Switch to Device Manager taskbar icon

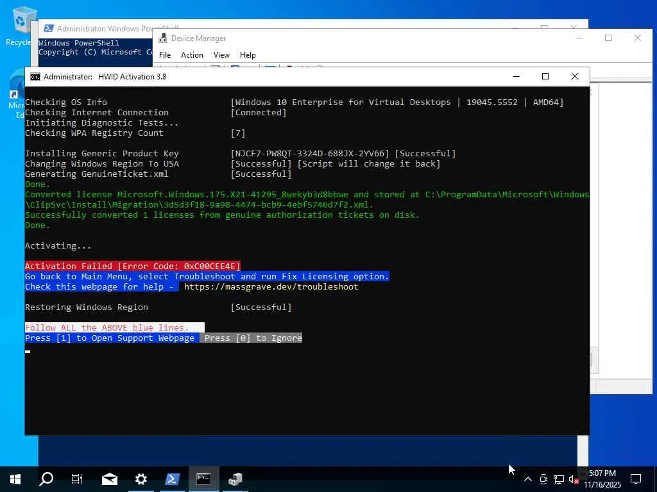235,479
